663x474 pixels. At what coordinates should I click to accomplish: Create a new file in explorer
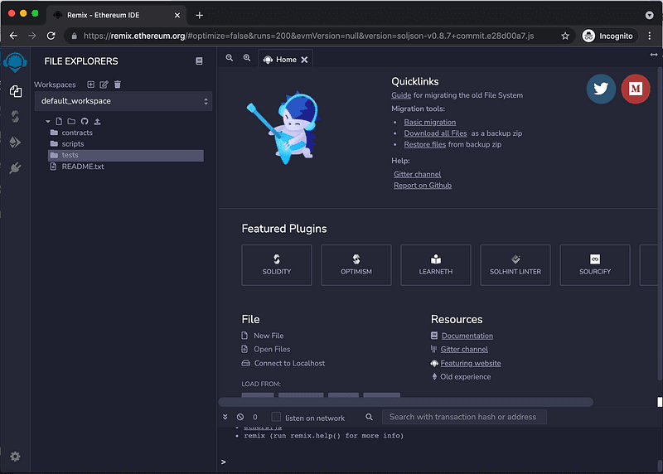click(x=59, y=121)
